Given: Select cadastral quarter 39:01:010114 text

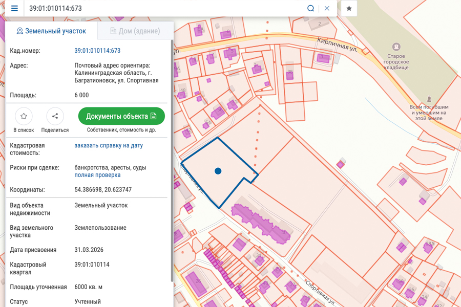Looking at the screenshot, I should tap(92, 265).
